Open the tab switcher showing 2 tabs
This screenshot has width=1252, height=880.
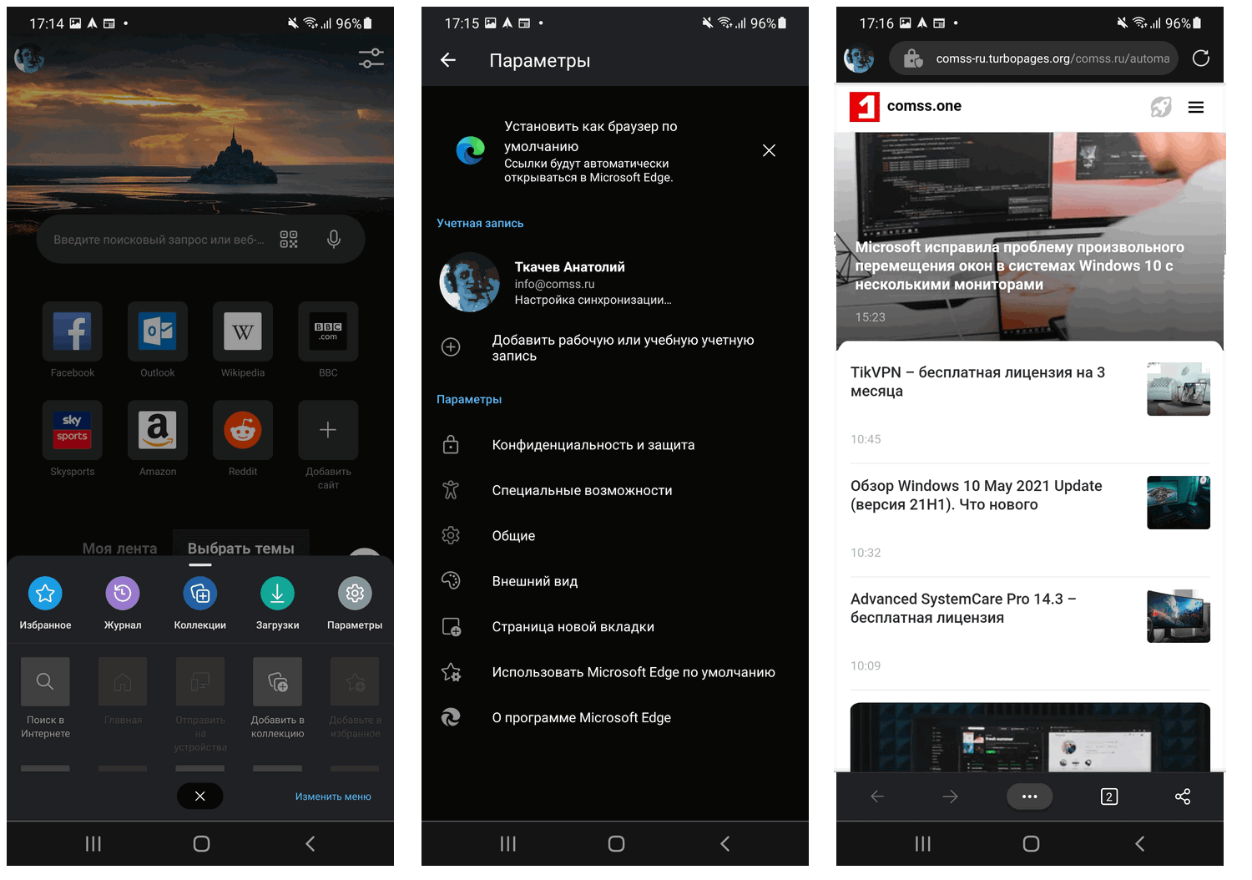point(1109,797)
